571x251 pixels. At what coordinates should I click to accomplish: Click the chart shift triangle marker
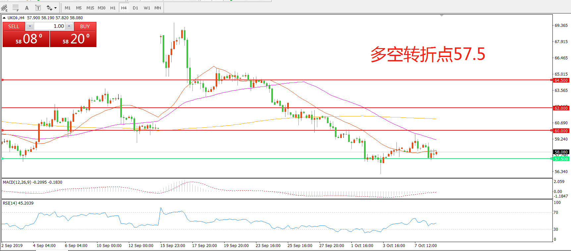tap(441, 16)
